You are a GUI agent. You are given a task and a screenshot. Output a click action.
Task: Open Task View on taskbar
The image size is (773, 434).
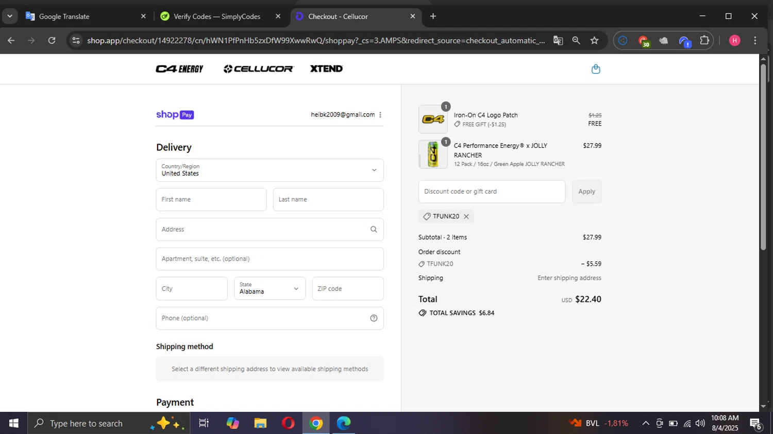pyautogui.click(x=204, y=423)
